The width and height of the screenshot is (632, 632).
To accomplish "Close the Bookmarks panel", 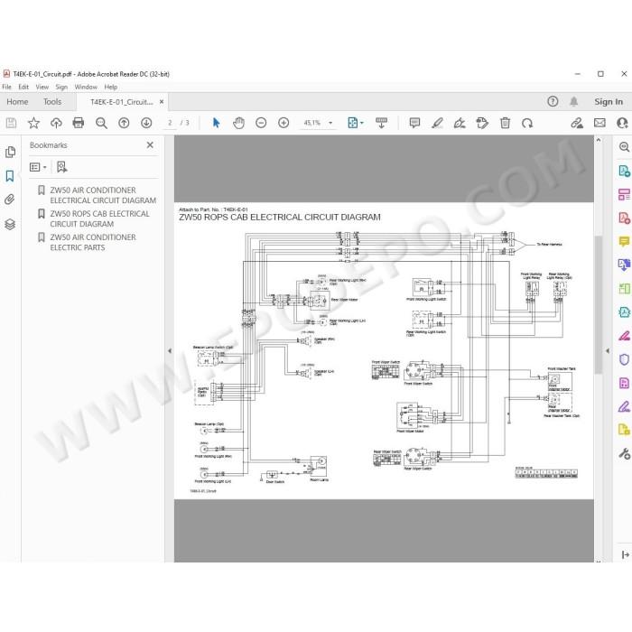I will (x=150, y=144).
